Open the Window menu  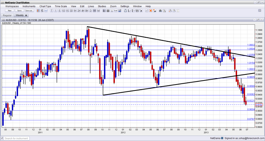tap(137, 6)
